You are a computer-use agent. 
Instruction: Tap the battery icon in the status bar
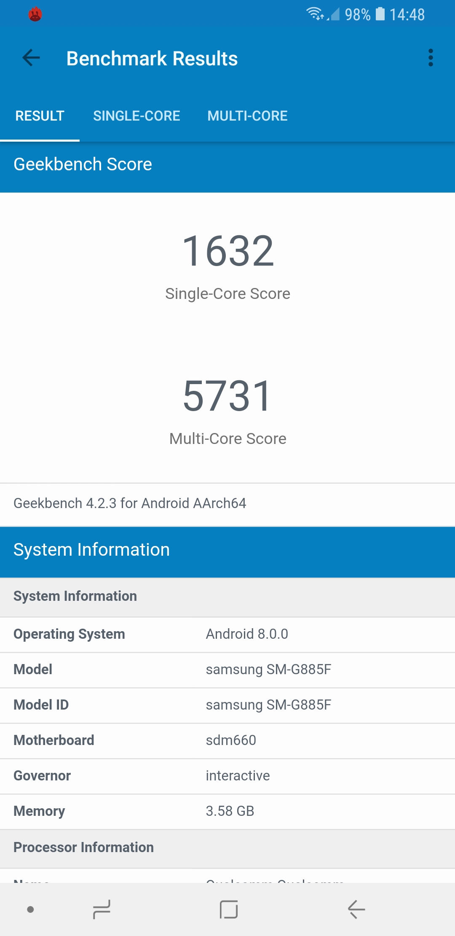tap(380, 14)
